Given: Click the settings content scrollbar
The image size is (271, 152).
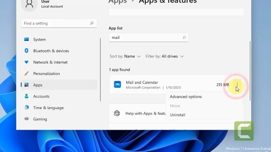Looking at the screenshot, I should tap(250, 71).
